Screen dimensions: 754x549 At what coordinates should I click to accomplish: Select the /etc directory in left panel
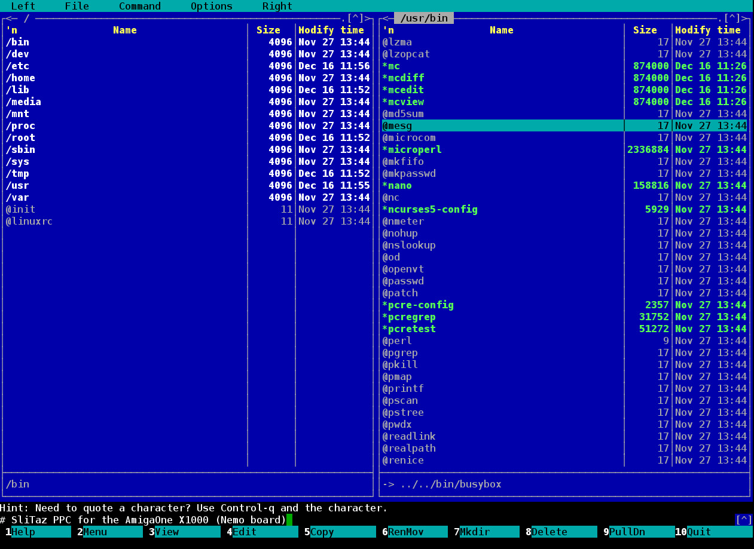(18, 66)
